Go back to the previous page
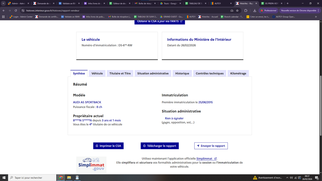Screen dimensions: 322x181 4,10
